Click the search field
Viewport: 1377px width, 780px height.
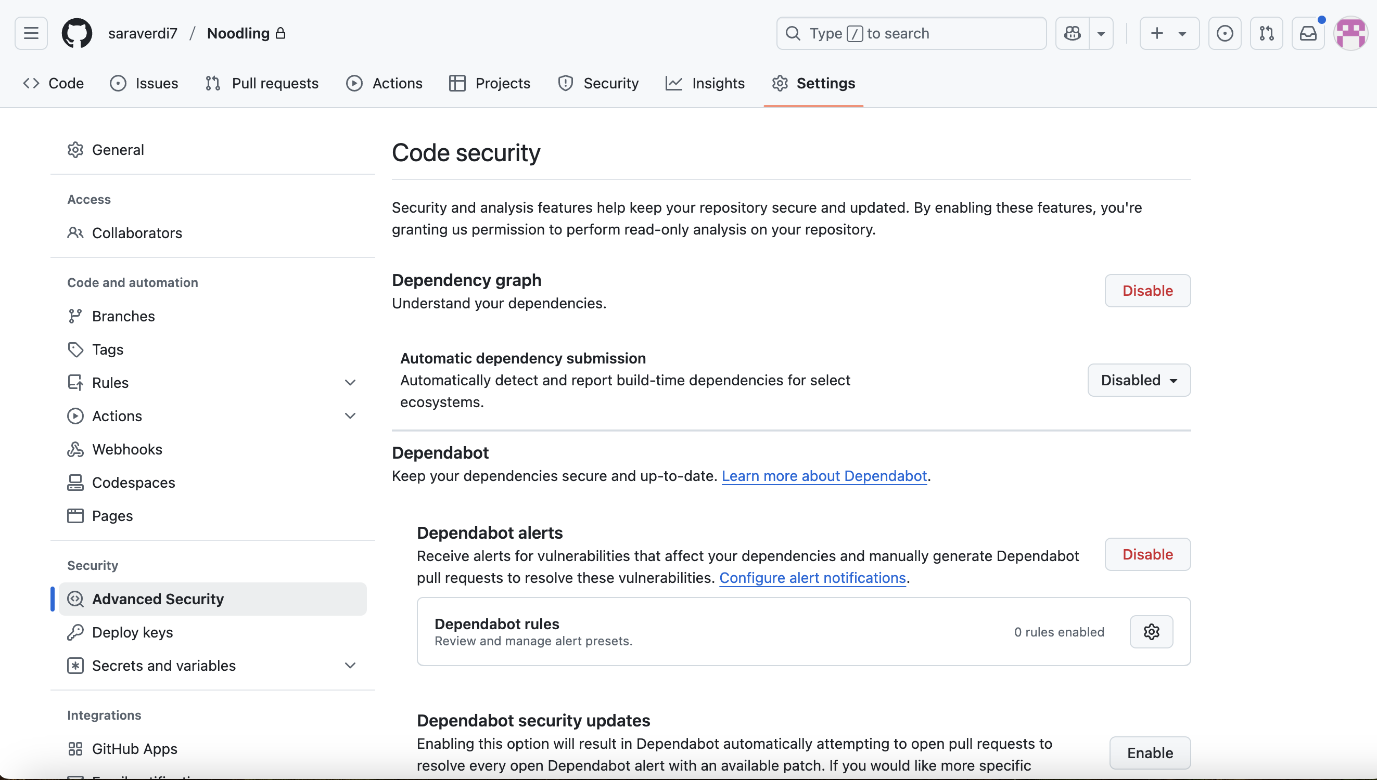coord(910,33)
